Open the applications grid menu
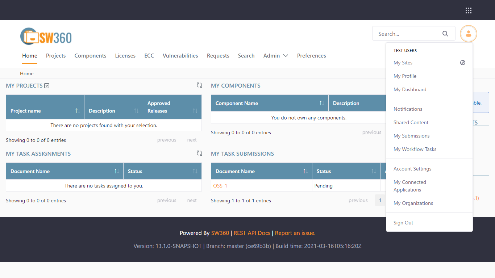 469,10
